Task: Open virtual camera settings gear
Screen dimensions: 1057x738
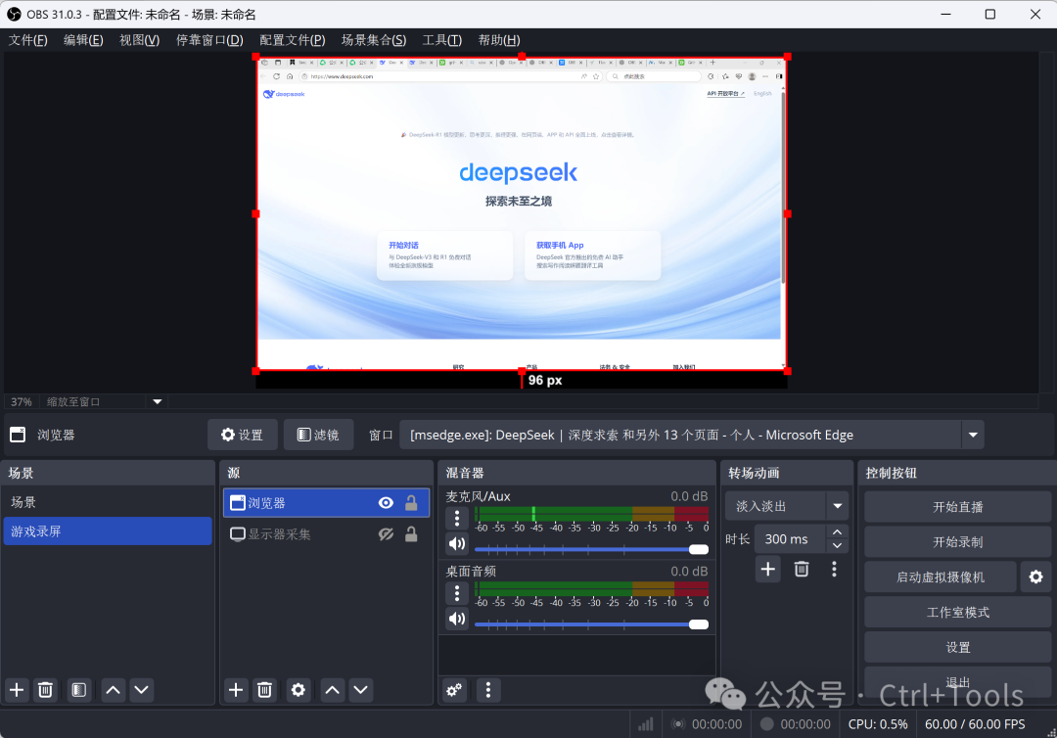Action: 1035,577
